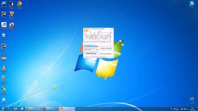This screenshot has height=111, width=198.
Task: Open the magnifying glass desktop icon
Action: [x=4, y=80]
